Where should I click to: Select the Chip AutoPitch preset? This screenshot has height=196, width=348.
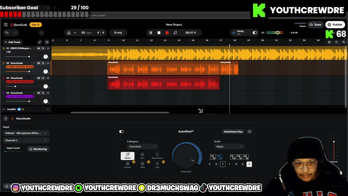point(157,165)
